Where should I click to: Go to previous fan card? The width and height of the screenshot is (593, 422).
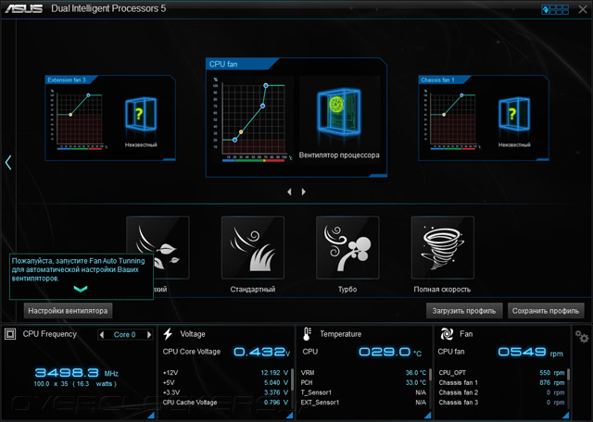pyautogui.click(x=289, y=192)
